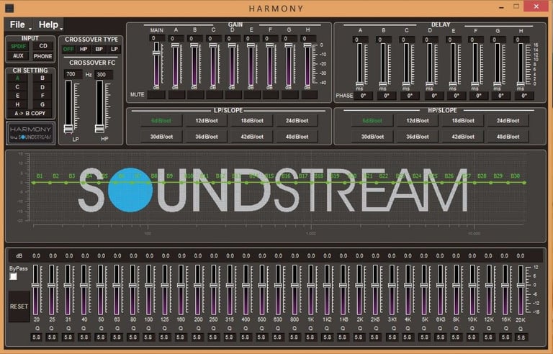Viewport: 553px width, 354px height.
Task: Select 6dB/oct LP slope
Action: pos(161,121)
